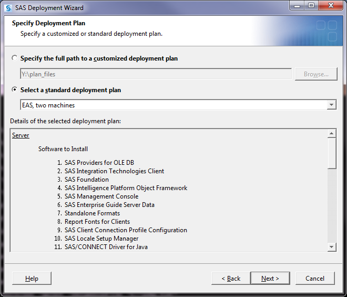This screenshot has height=297, width=347.
Task: Select Standalone Formats entry
Action: pos(92,213)
